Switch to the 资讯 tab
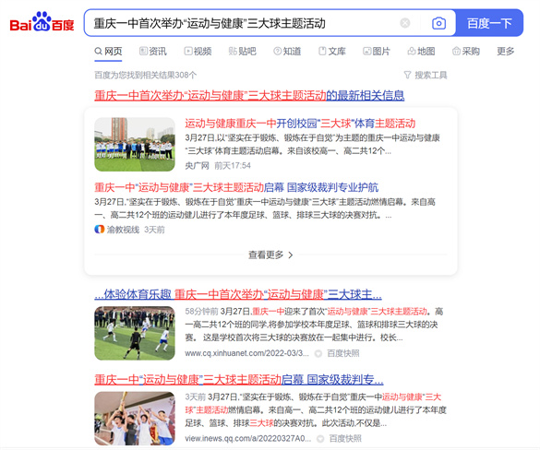The image size is (540, 450). (153, 52)
